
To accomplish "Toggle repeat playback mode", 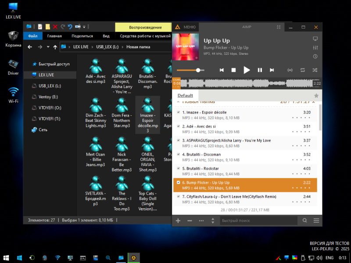I will (x=302, y=70).
